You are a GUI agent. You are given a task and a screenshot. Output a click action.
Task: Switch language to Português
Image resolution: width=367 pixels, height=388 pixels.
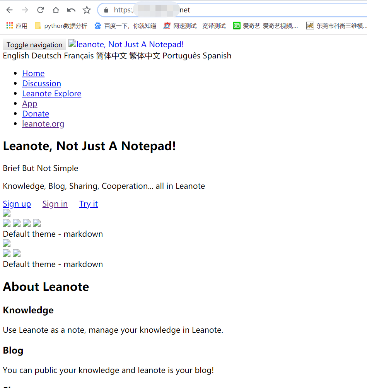(x=181, y=56)
